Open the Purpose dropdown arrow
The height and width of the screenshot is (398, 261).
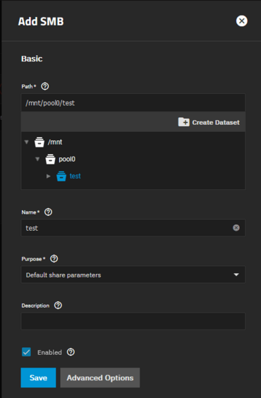coord(236,275)
